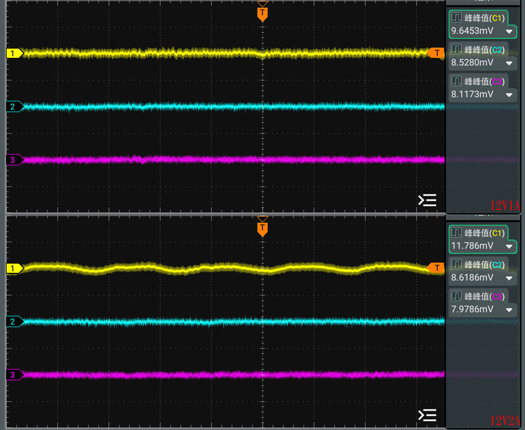This screenshot has width=525, height=430.
Task: Select top trigger position marker in 12V1A panel
Action: [x=262, y=14]
